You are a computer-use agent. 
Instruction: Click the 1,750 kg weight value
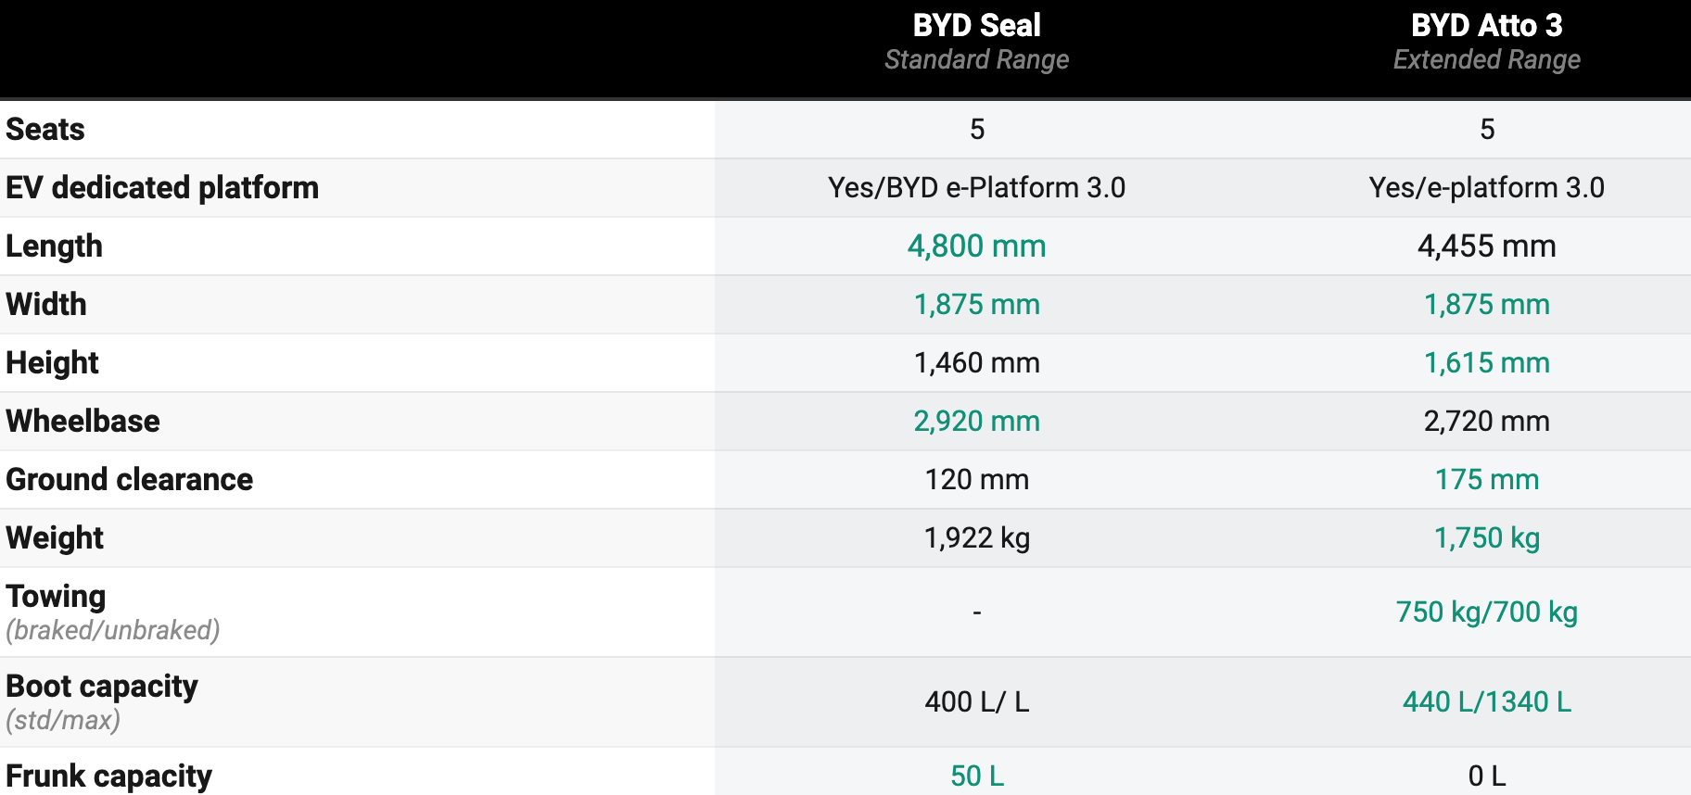tap(1486, 538)
